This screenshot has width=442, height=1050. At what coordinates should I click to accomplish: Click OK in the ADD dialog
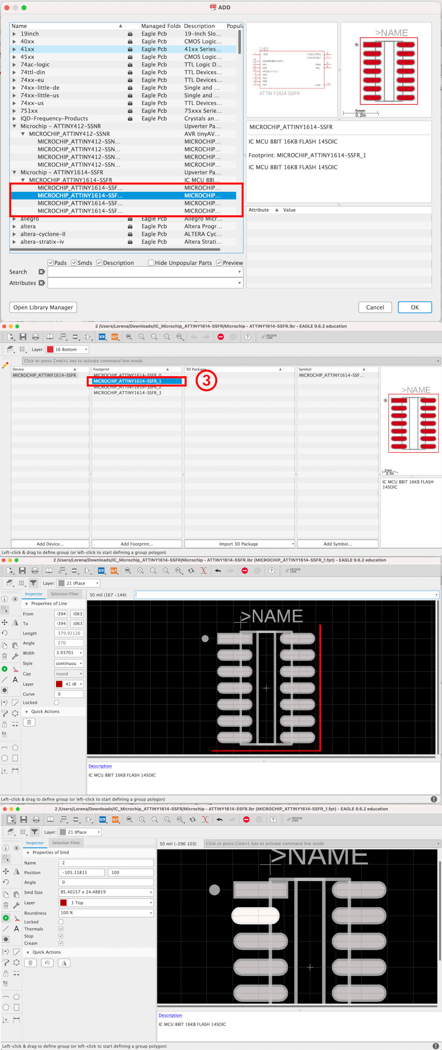pos(415,307)
